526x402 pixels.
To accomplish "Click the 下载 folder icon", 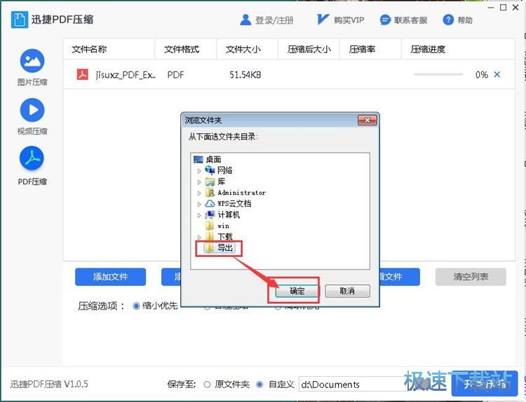I will tap(210, 237).
